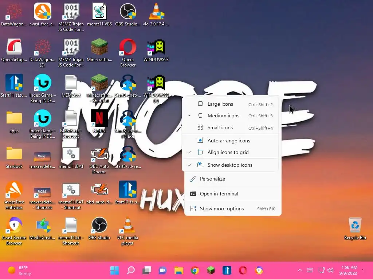Open the touch keyboard tray icon
Image resolution: width=373 pixels, height=279 pixels.
tap(310, 270)
